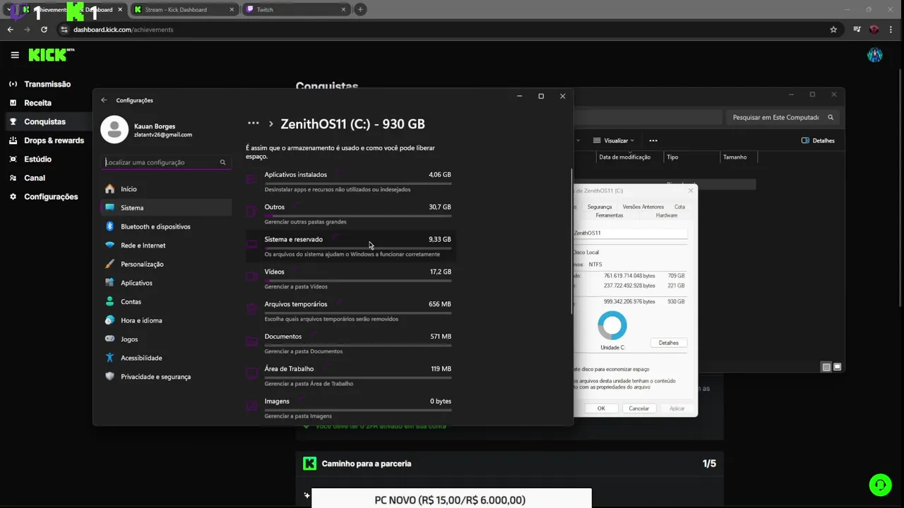Expand the Visualizar dropdown in Explorer
This screenshot has height=508, width=904.
(x=613, y=140)
